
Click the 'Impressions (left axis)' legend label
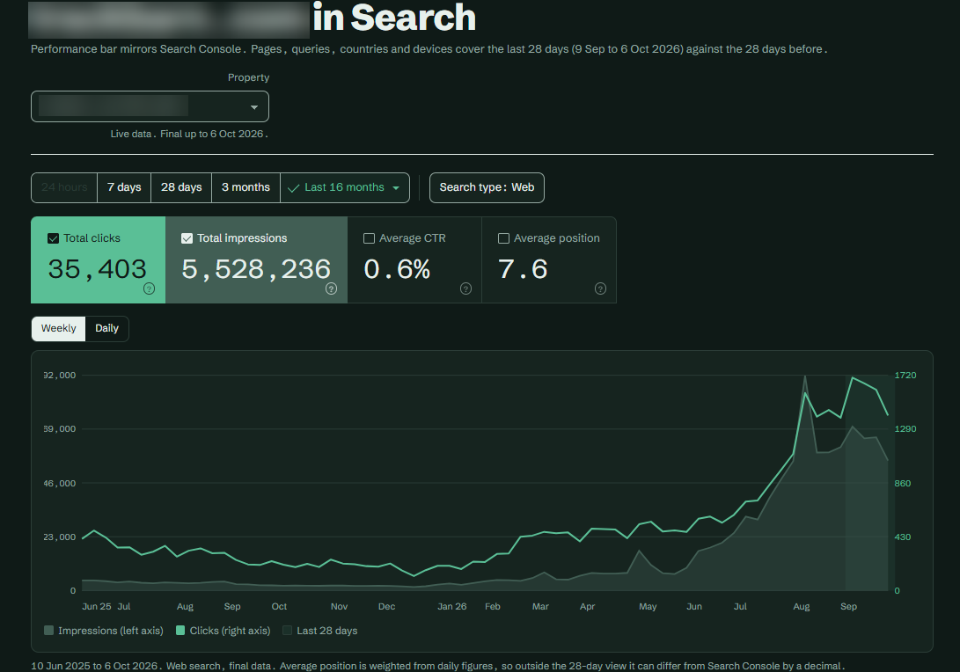tap(111, 631)
